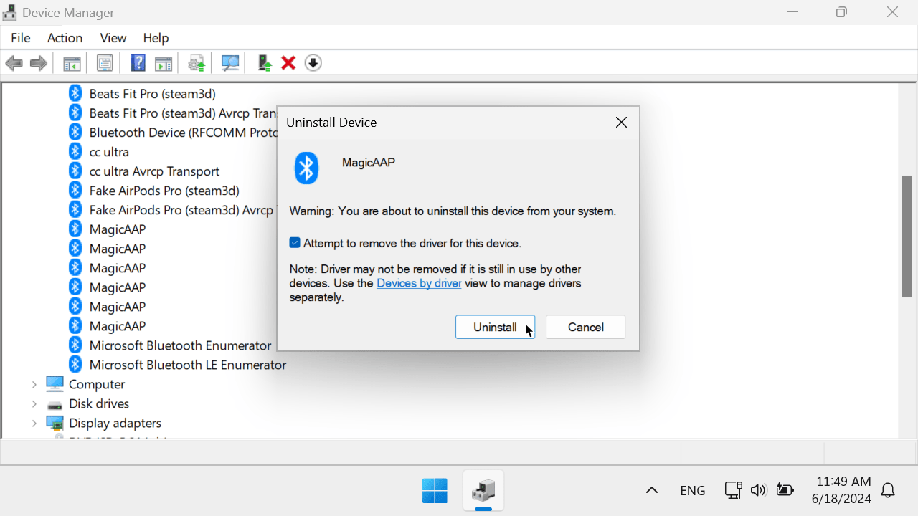Click the vertical scrollbar thumb
This screenshot has height=516, width=918.
pyautogui.click(x=907, y=236)
